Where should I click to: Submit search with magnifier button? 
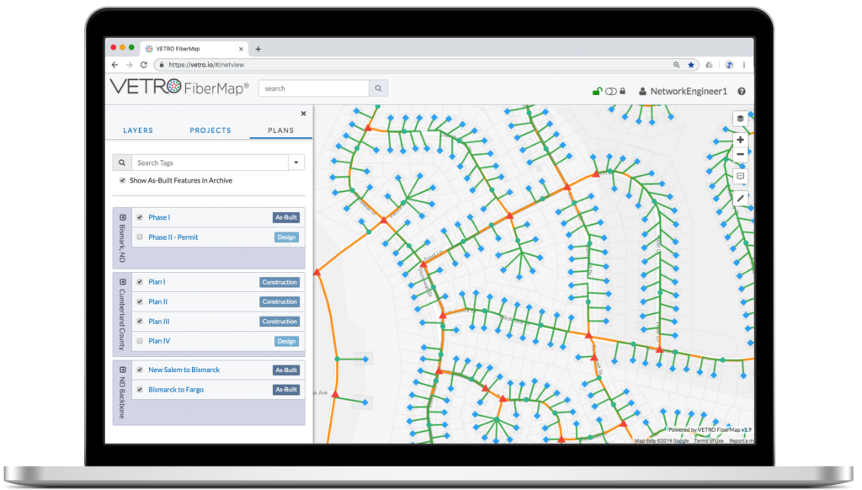tap(378, 88)
